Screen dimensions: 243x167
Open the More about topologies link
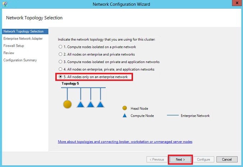[x=125, y=142]
